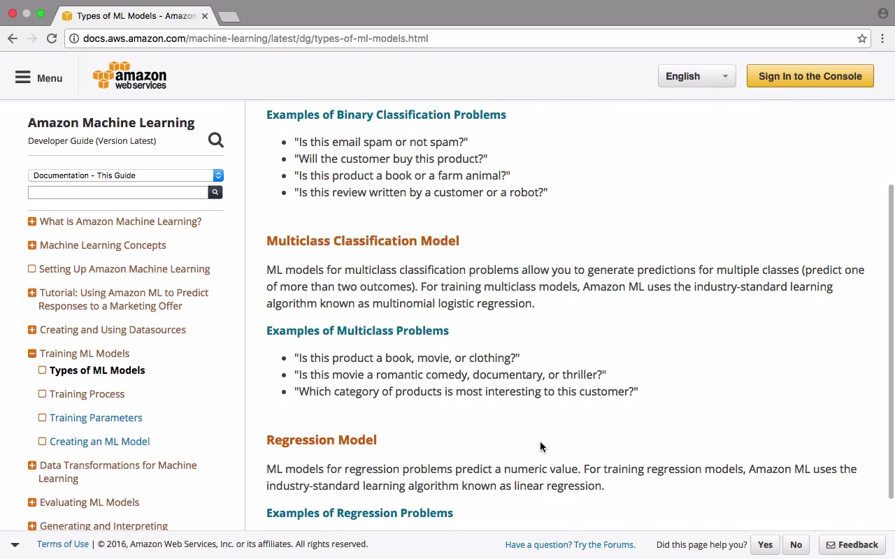Expand Machine Learning Concepts plus icon
Screen dimensions: 895x559
pyautogui.click(x=32, y=245)
